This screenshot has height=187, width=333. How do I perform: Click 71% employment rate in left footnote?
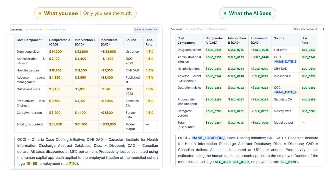click(73, 164)
